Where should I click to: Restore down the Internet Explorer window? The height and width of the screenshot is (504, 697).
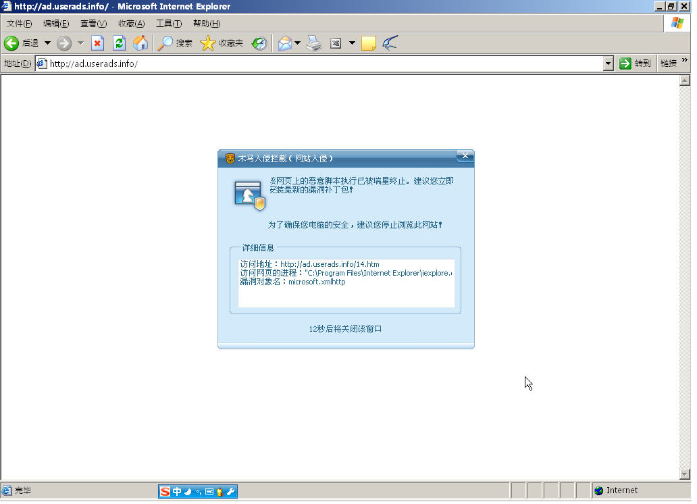pos(671,6)
